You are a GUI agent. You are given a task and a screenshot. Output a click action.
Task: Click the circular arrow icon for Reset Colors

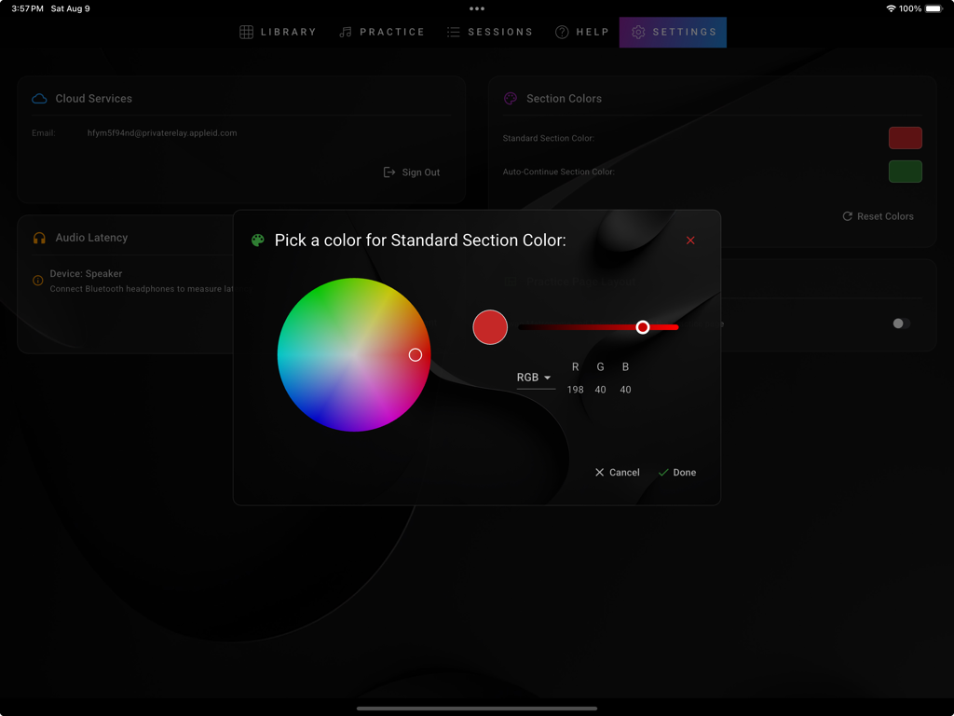click(847, 216)
